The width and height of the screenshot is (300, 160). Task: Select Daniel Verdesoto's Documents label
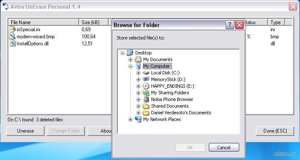[181, 113]
